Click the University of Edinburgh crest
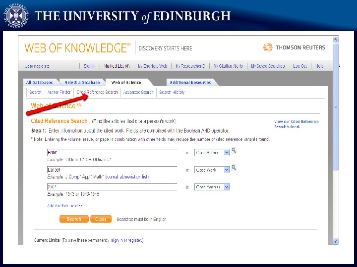The height and width of the screenshot is (267, 357). 16,15
